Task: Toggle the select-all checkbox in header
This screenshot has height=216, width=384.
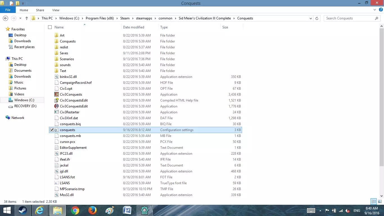Action: [x=50, y=27]
